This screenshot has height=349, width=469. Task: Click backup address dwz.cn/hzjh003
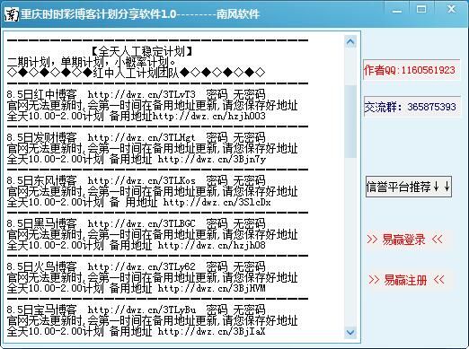[x=209, y=116]
